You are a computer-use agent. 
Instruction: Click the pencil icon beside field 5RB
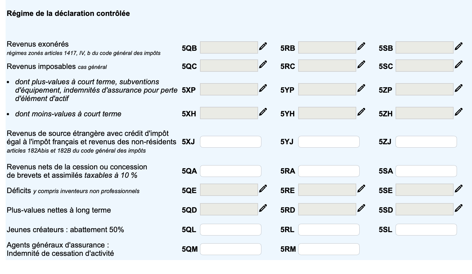[362, 46]
